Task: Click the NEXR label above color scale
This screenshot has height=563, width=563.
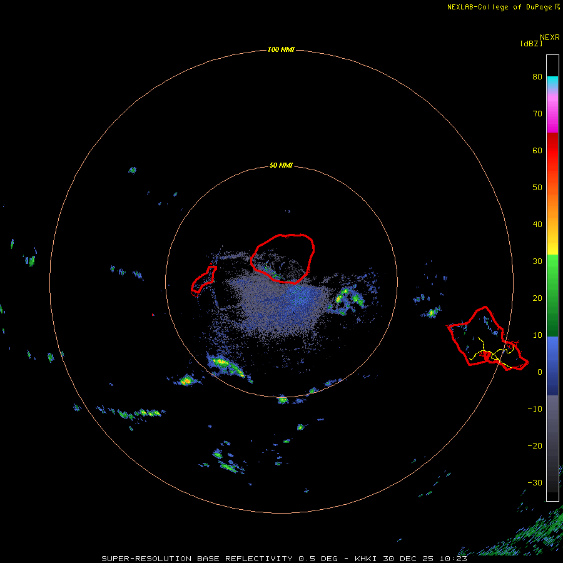Action: [550, 38]
